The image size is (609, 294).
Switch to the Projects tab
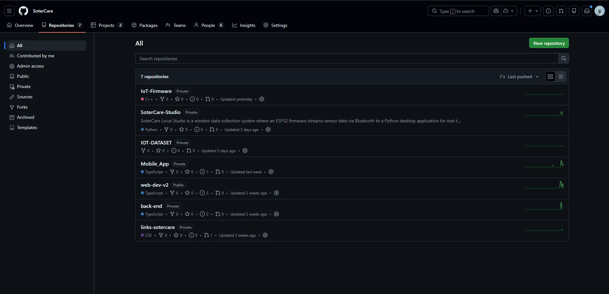(107, 25)
